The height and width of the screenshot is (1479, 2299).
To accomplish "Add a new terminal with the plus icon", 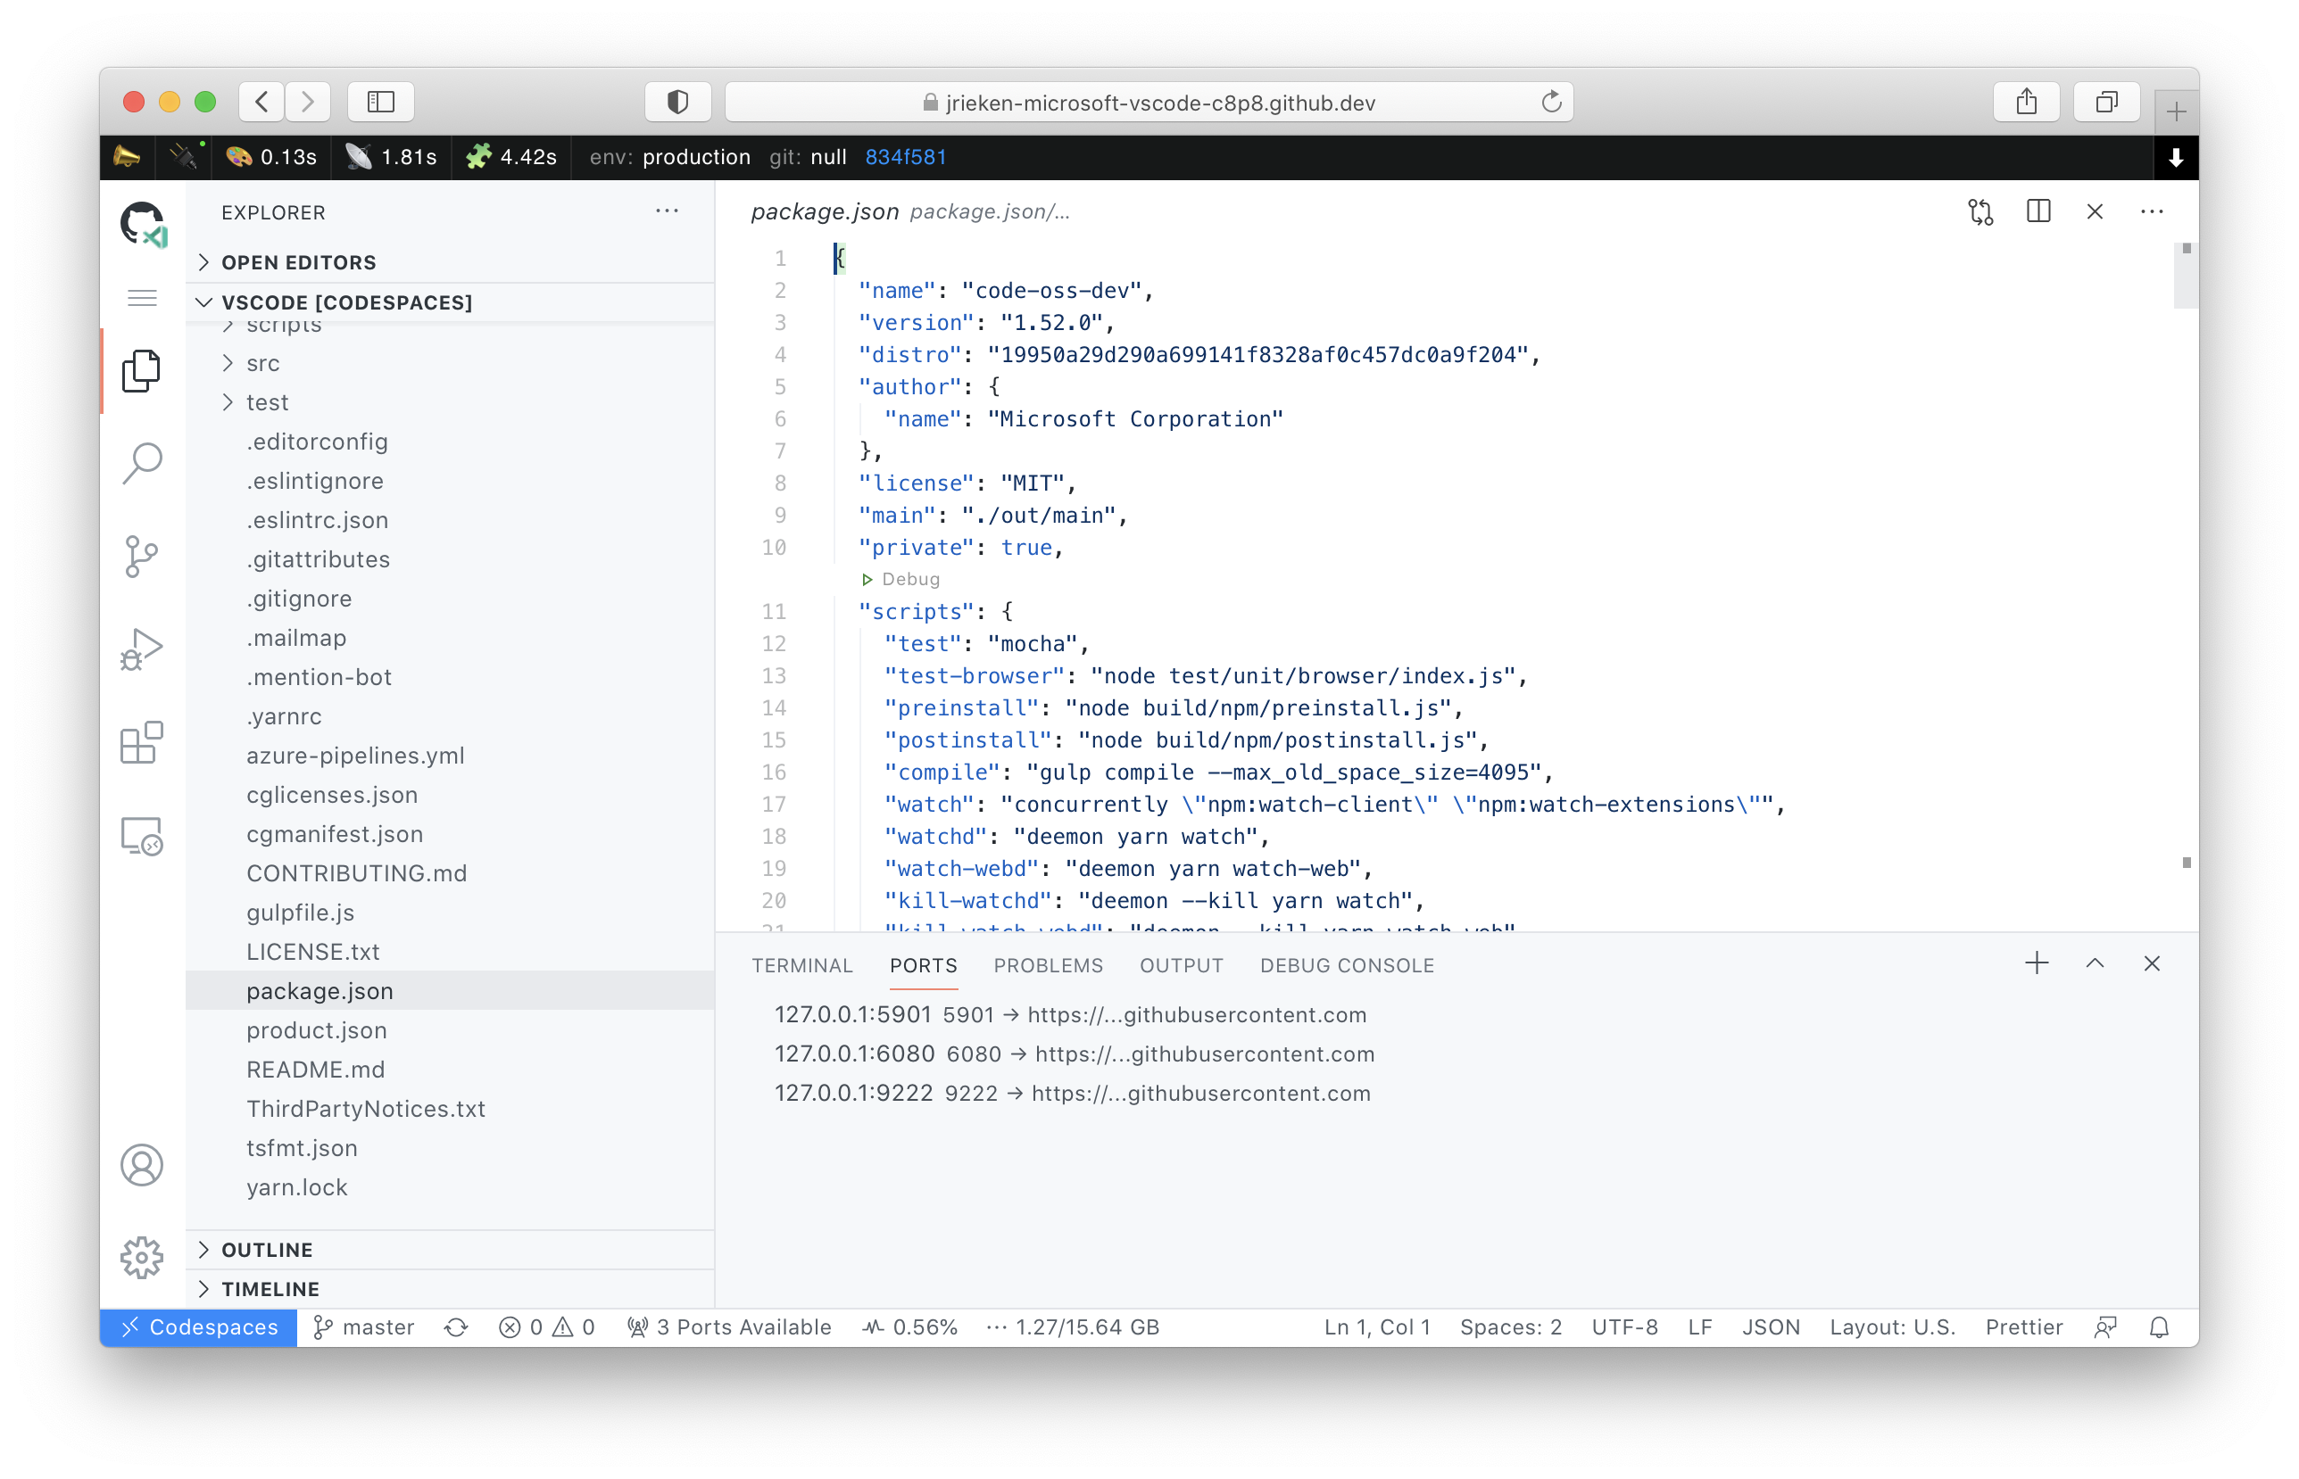I will 2036,963.
